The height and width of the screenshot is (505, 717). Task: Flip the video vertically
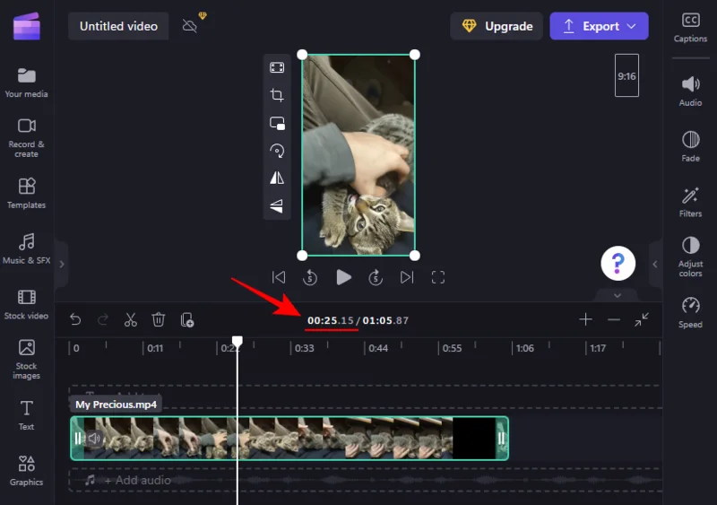point(277,206)
